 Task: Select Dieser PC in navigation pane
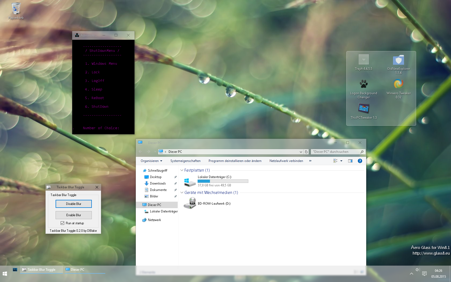point(157,205)
